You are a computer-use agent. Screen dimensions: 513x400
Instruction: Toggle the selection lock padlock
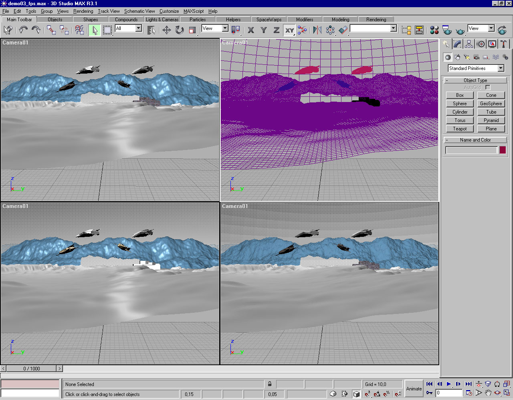coord(270,384)
